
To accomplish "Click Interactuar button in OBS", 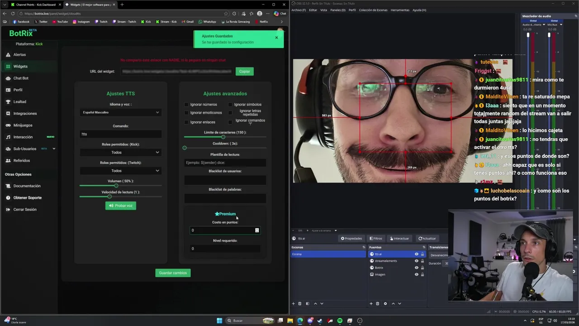I will click(x=399, y=238).
